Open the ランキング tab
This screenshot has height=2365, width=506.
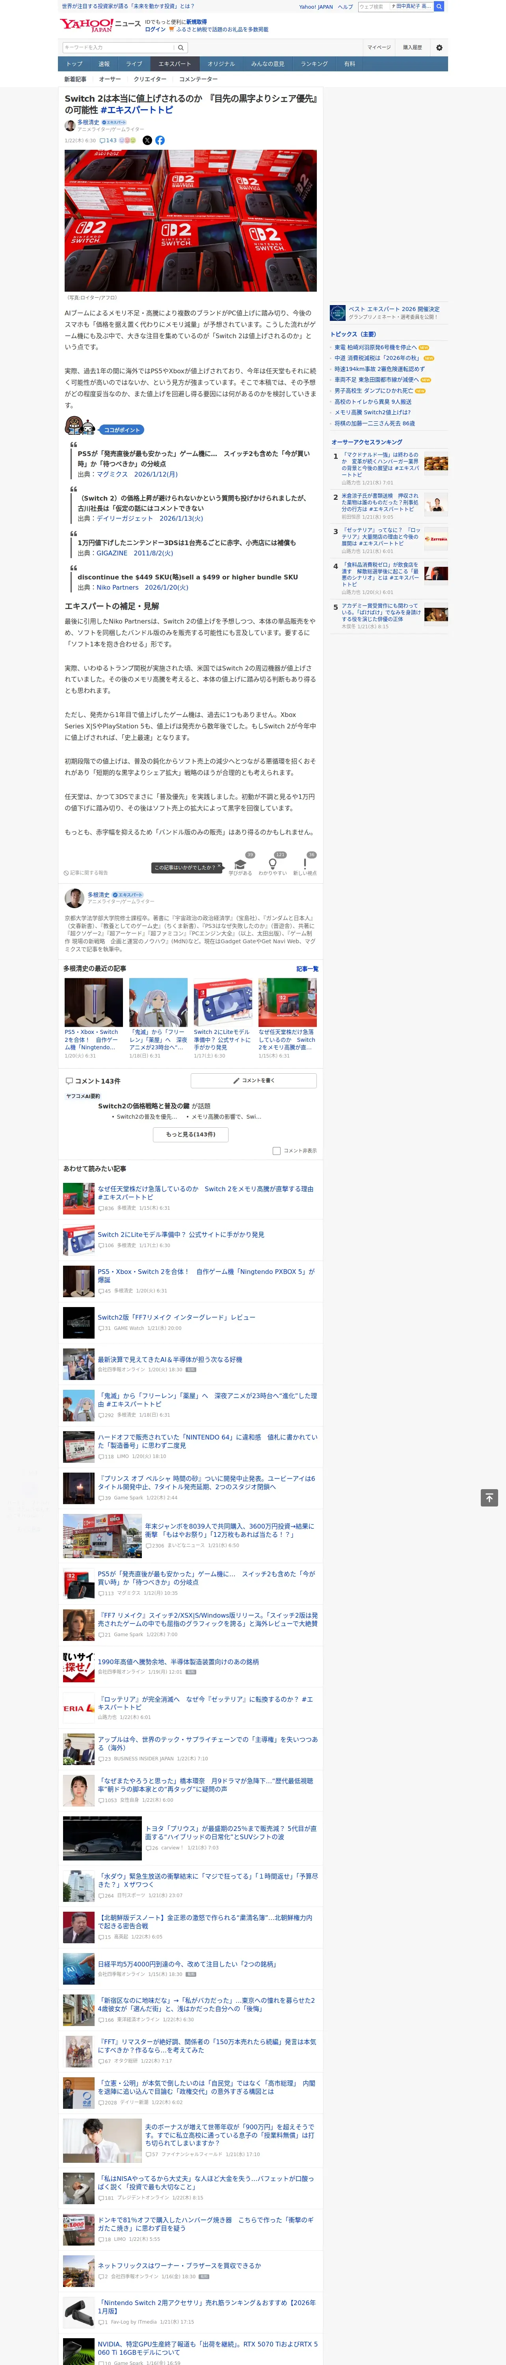315,64
